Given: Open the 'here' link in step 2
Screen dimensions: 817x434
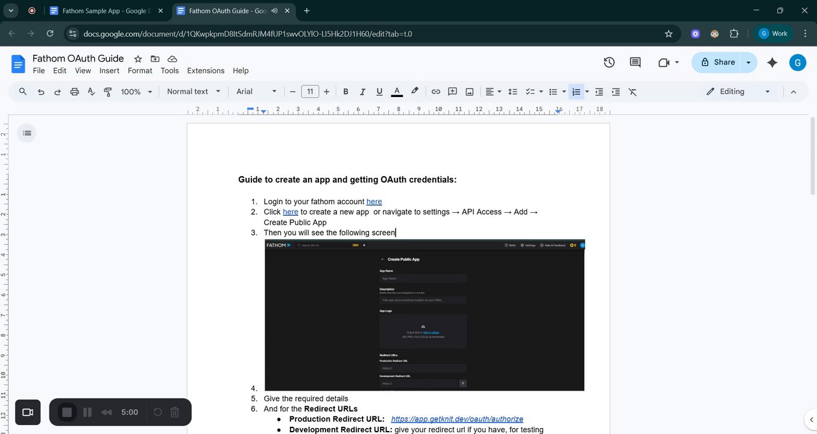Looking at the screenshot, I should (x=291, y=212).
